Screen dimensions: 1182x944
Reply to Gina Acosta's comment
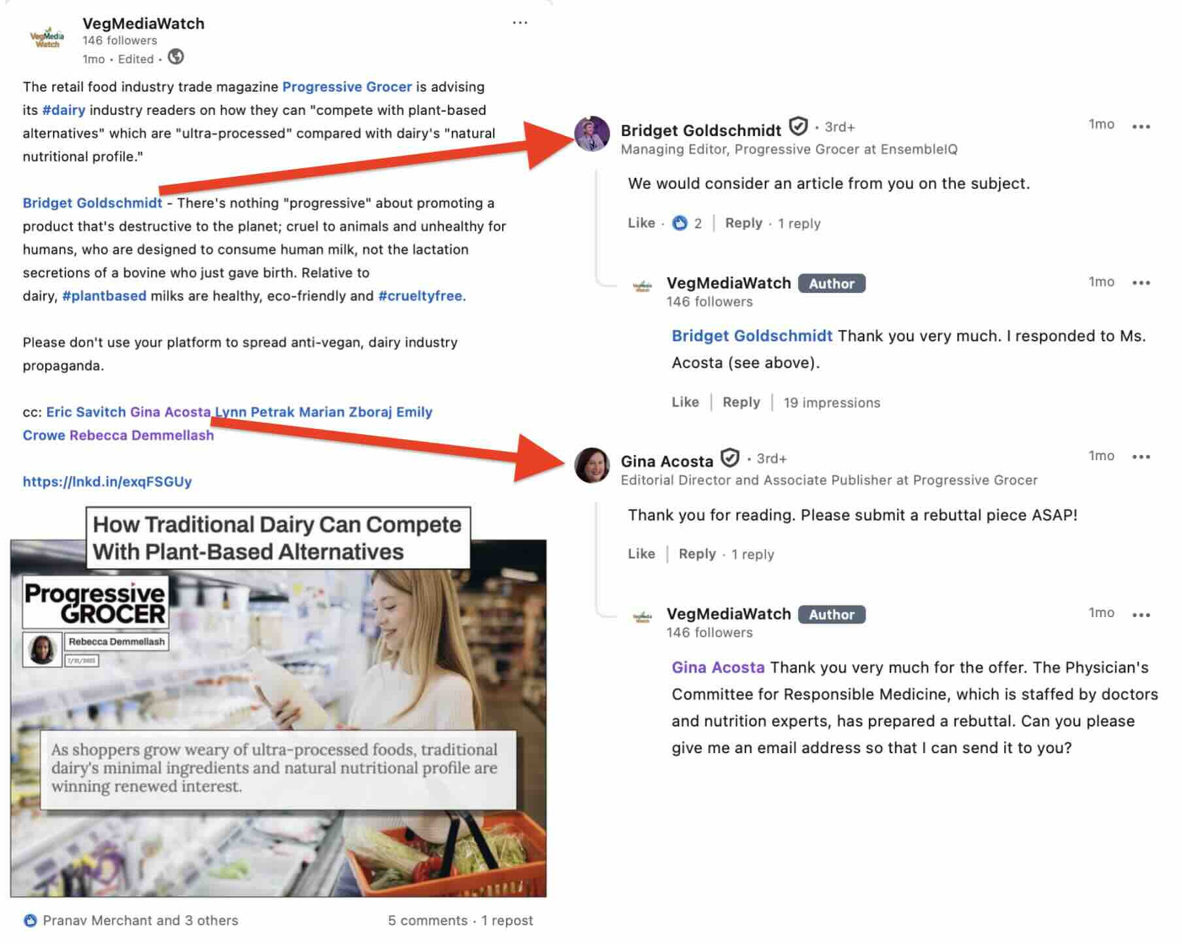(697, 554)
